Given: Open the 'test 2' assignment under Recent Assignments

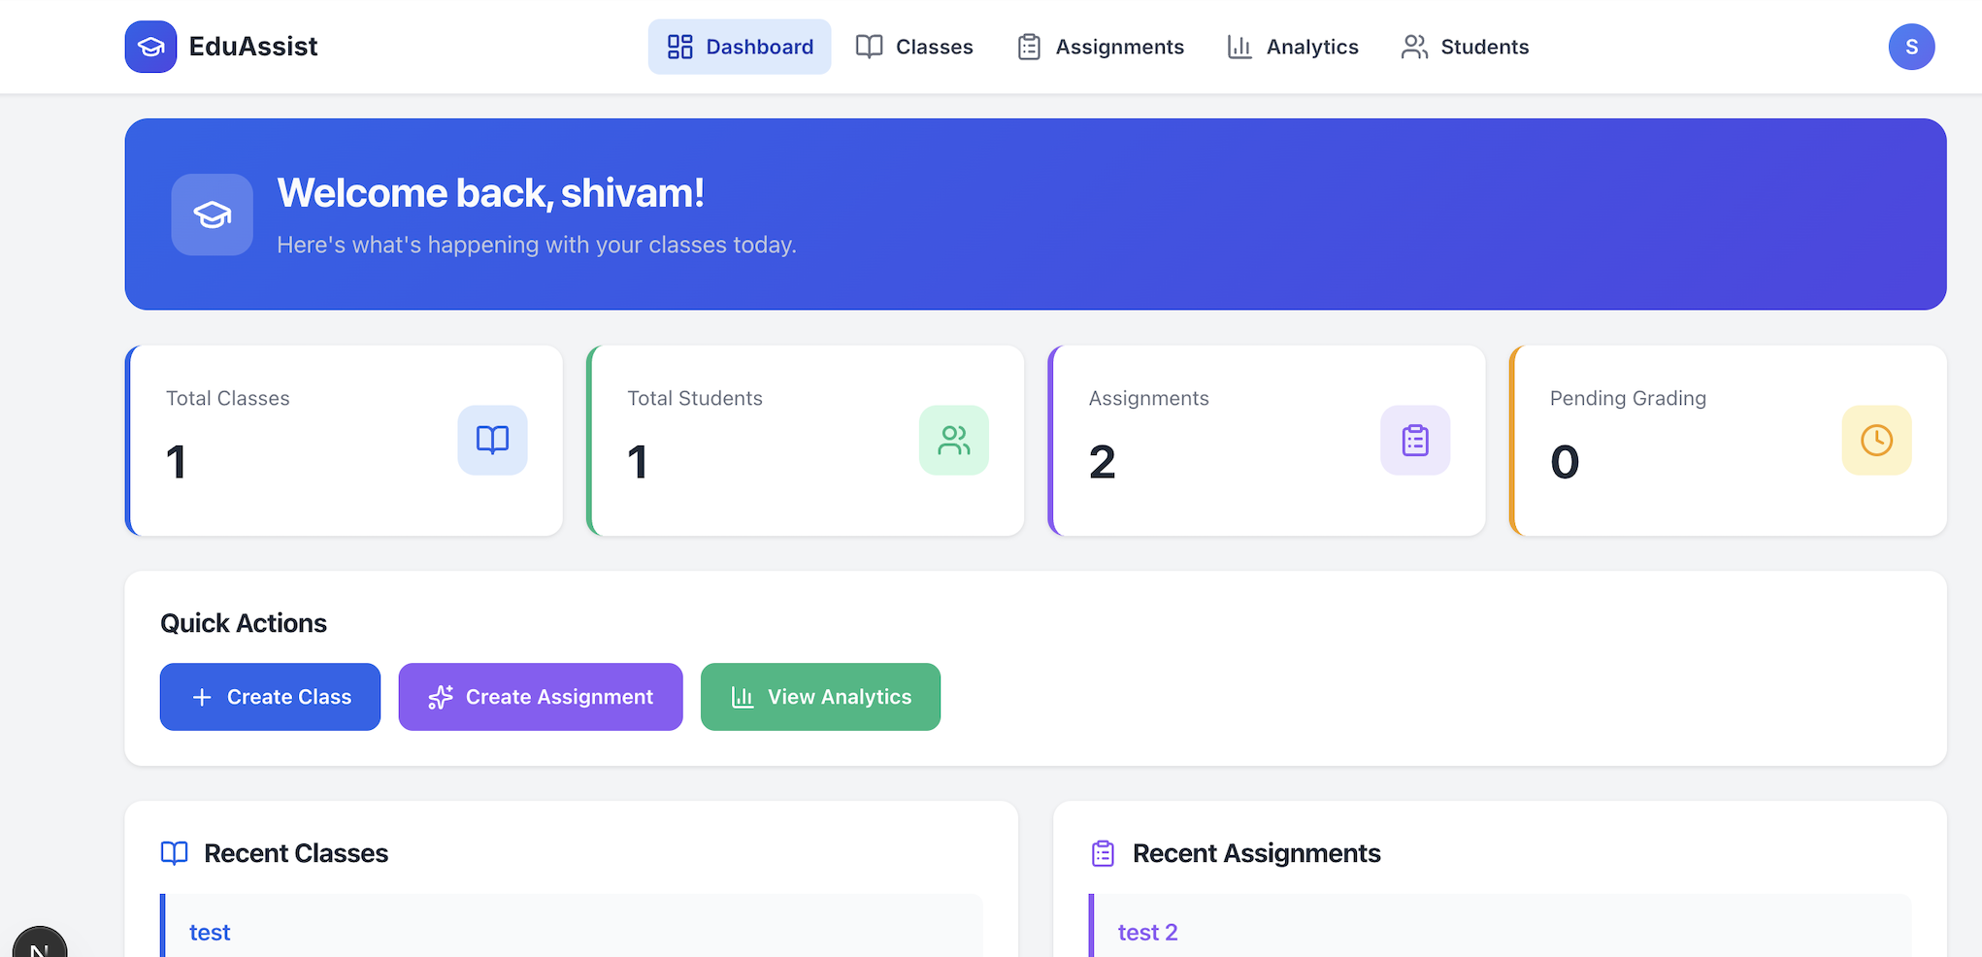Looking at the screenshot, I should coord(1147,932).
